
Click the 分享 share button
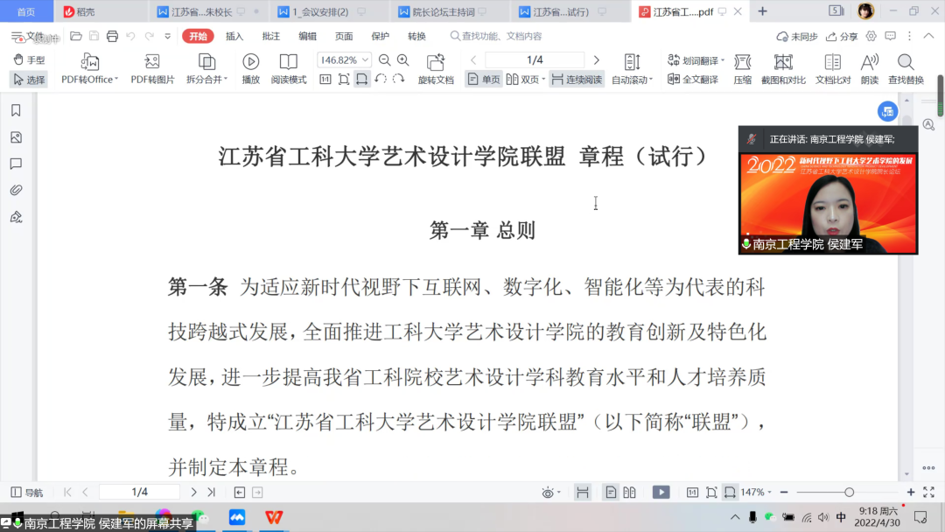(x=843, y=37)
